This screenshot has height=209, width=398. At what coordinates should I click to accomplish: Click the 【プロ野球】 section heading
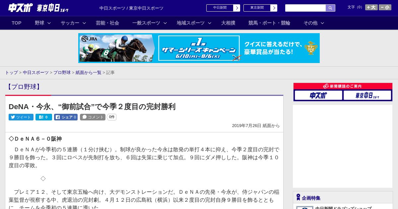click(24, 87)
